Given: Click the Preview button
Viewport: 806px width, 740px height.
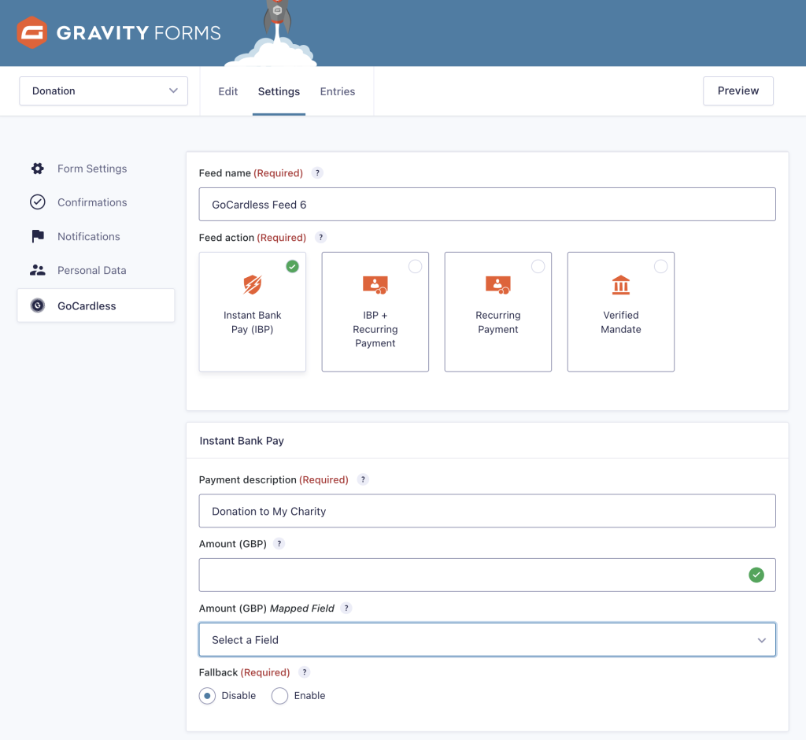Looking at the screenshot, I should pos(738,91).
